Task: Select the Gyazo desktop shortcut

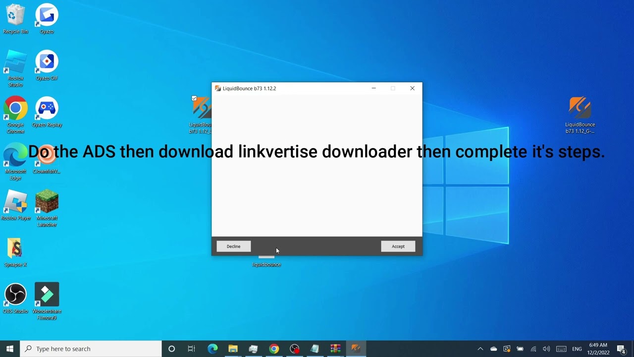Action: tap(47, 19)
